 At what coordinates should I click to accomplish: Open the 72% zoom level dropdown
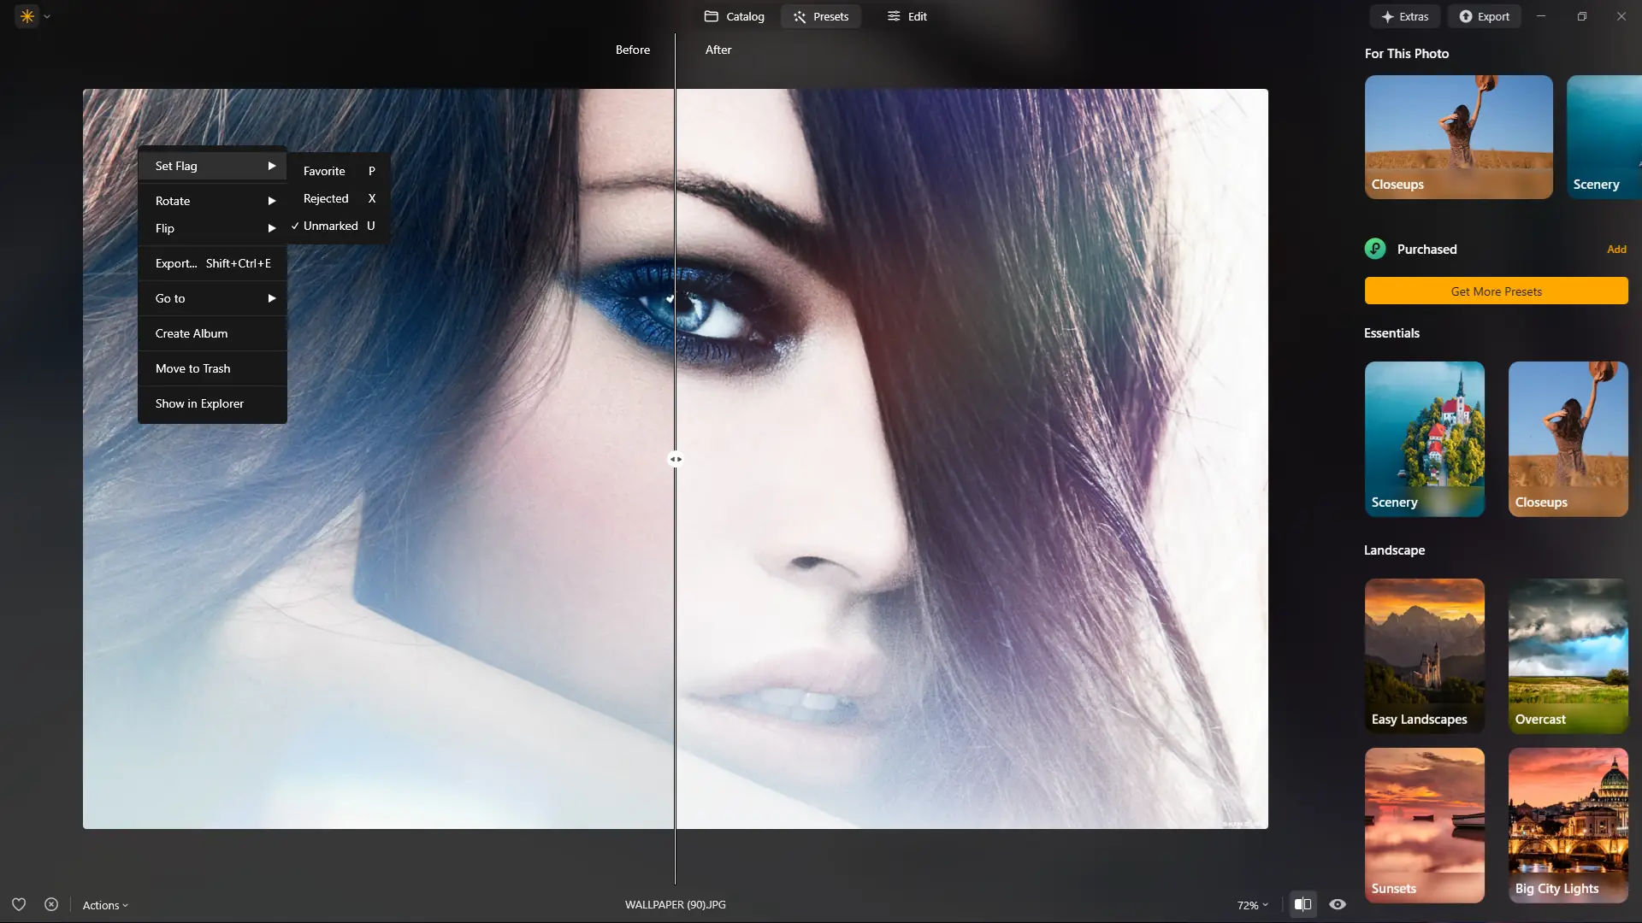[1250, 904]
